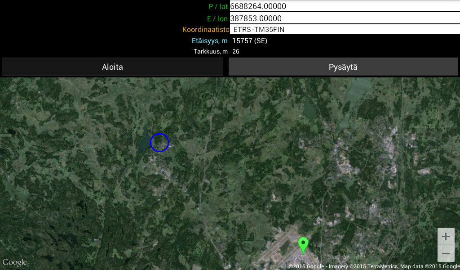
Task: Select the distance value 15757 (SE)
Action: (x=250, y=41)
